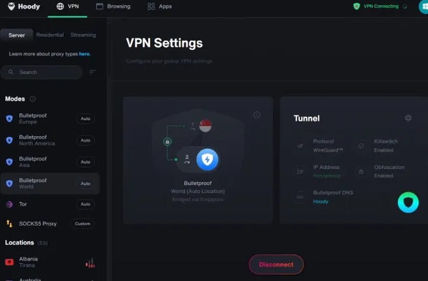Viewport: 428px width, 281px height.
Task: Click the Killswitch icon
Action: [361, 146]
